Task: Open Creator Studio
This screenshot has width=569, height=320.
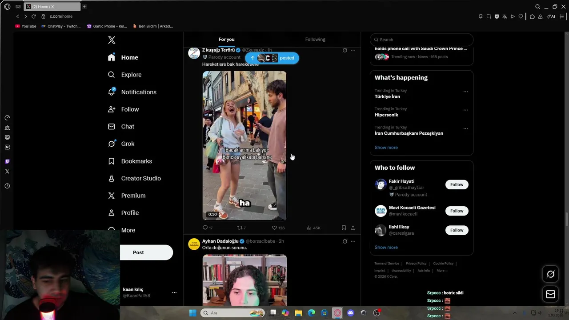Action: [134, 178]
